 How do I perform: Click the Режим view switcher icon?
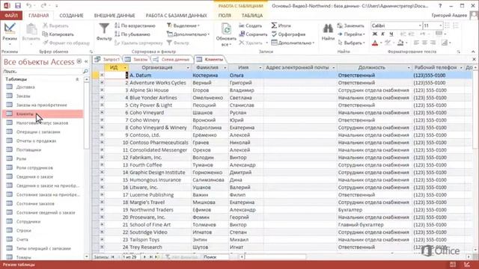click(10, 29)
